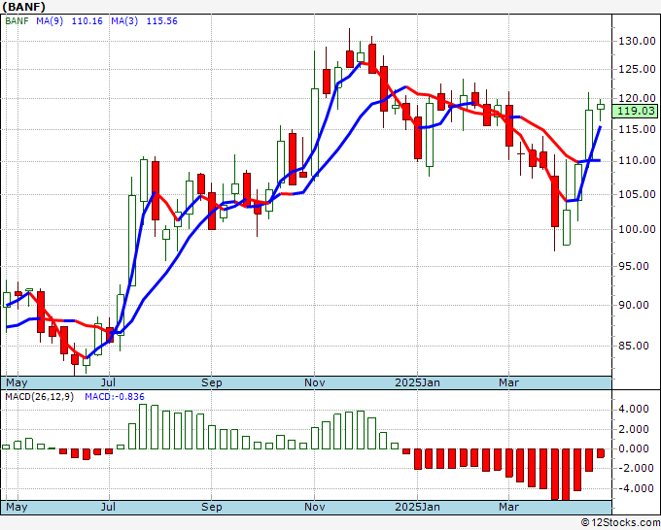Click the highlighted current price 119.03
The height and width of the screenshot is (530, 661).
636,111
